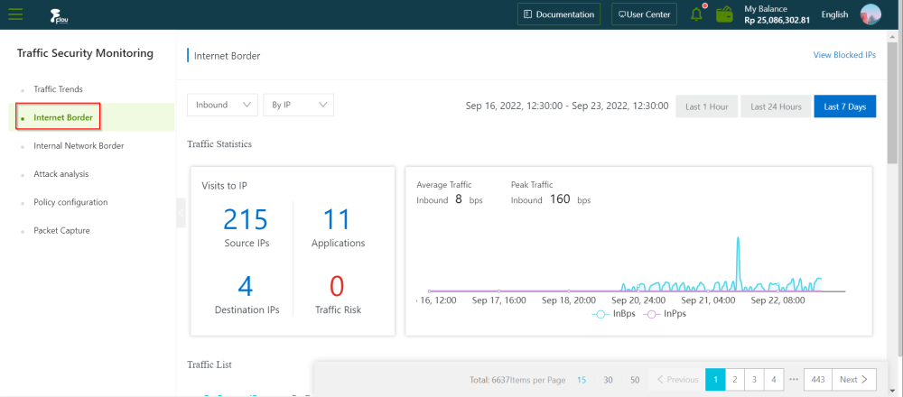The width and height of the screenshot is (903, 397).
Task: Click the 4 Destination IPs count
Action: click(246, 286)
